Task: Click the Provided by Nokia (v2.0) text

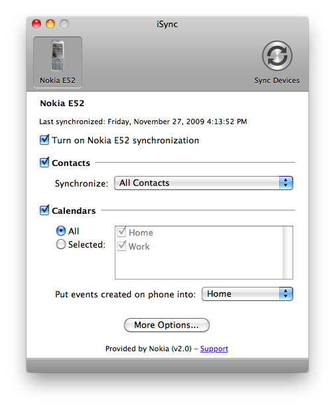Action: (149, 349)
